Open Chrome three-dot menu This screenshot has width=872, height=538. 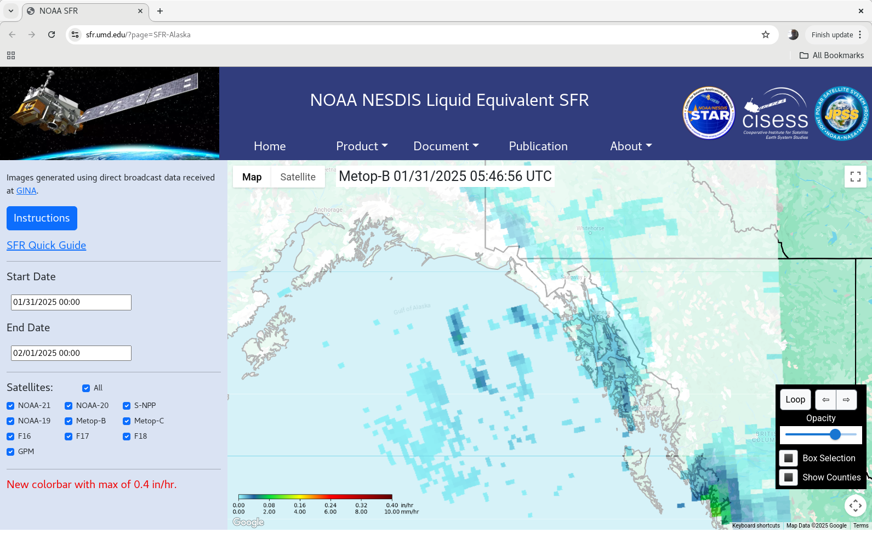(x=860, y=35)
